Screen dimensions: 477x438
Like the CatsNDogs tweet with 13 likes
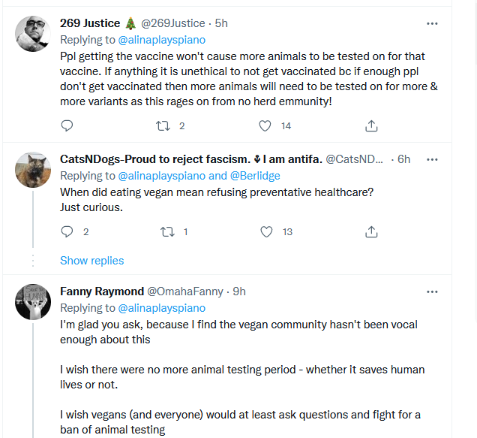(x=266, y=232)
